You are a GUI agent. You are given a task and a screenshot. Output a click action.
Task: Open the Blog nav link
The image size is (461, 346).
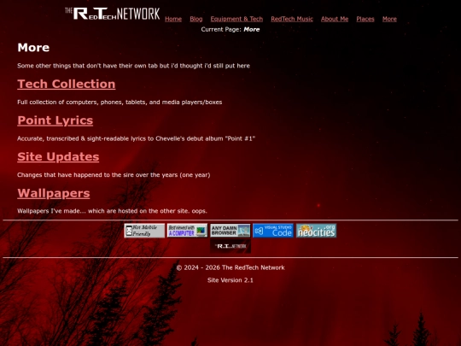196,19
